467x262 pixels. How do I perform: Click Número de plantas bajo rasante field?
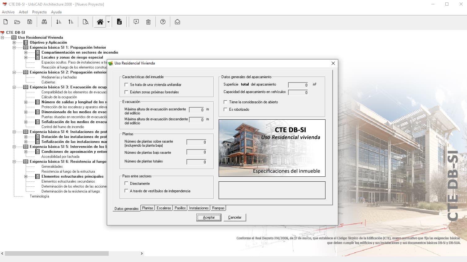(x=196, y=152)
